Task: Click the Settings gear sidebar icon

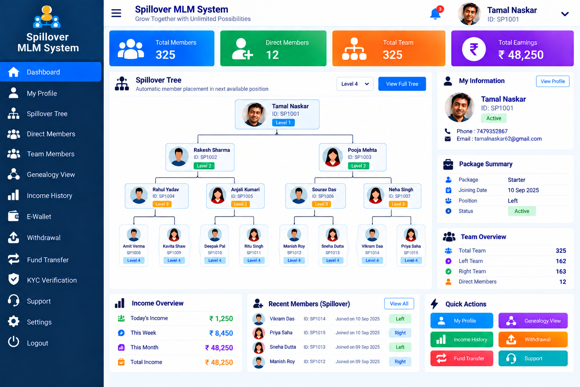Action: [14, 322]
